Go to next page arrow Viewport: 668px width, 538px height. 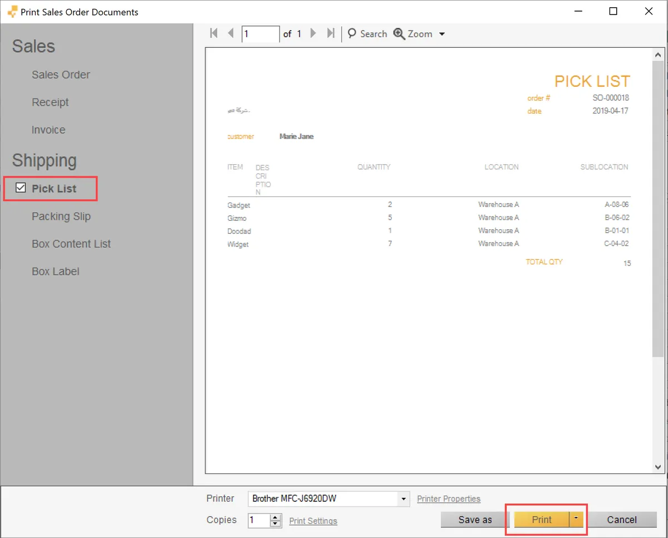[x=313, y=33]
